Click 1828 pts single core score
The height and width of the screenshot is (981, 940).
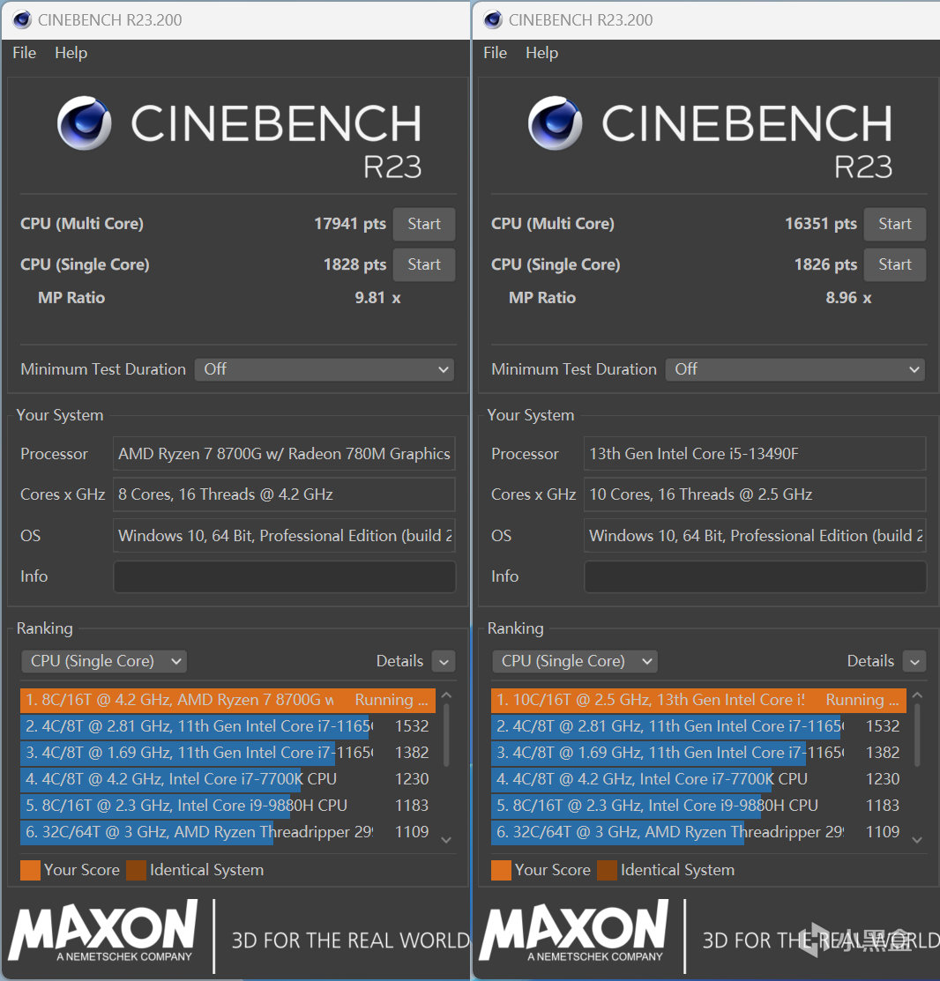[x=354, y=264]
